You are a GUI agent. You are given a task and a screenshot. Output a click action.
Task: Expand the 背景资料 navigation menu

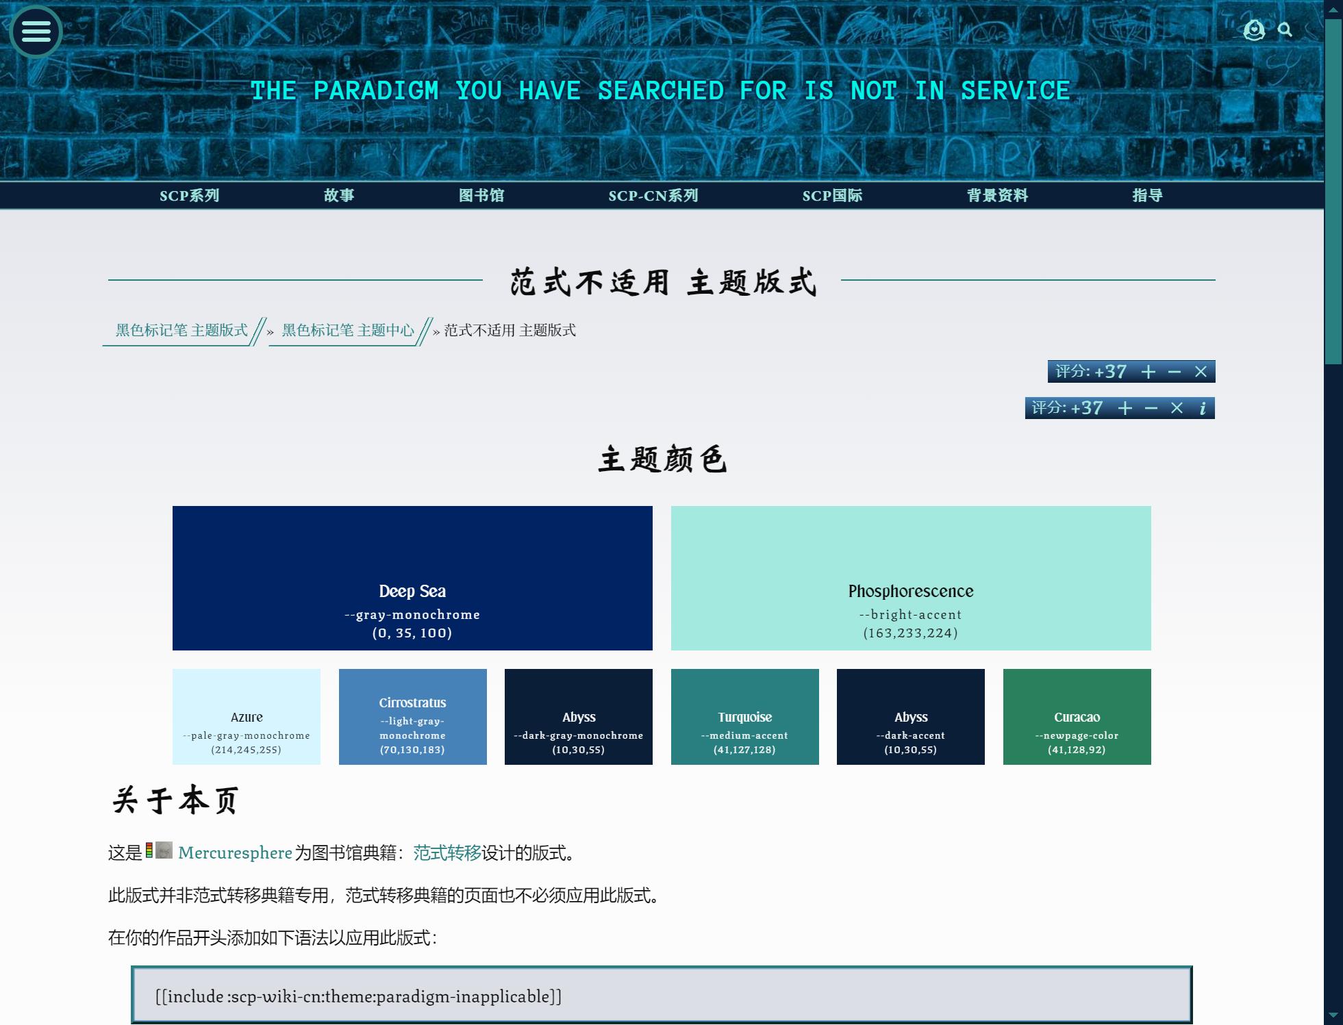pos(997,196)
